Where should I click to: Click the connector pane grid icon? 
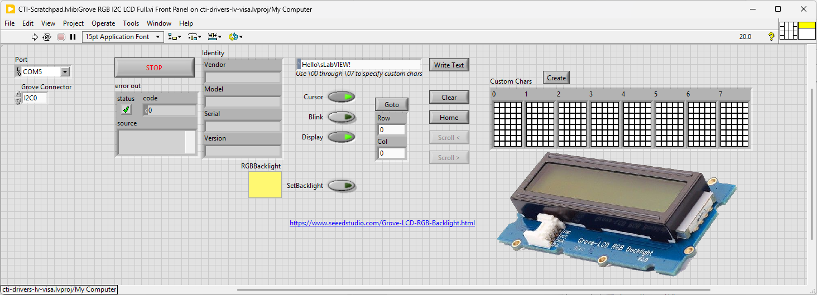tap(788, 30)
